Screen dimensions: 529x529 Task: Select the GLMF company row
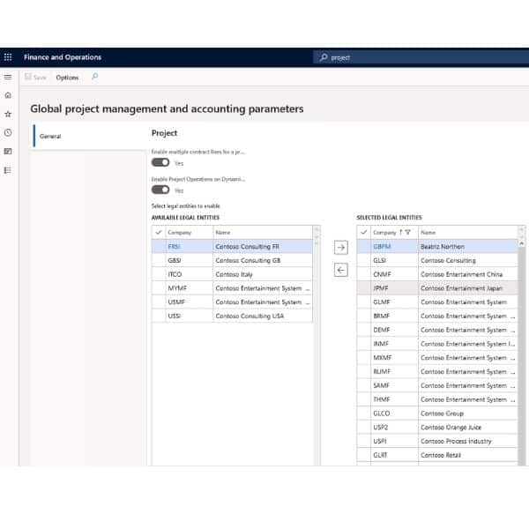[437, 302]
